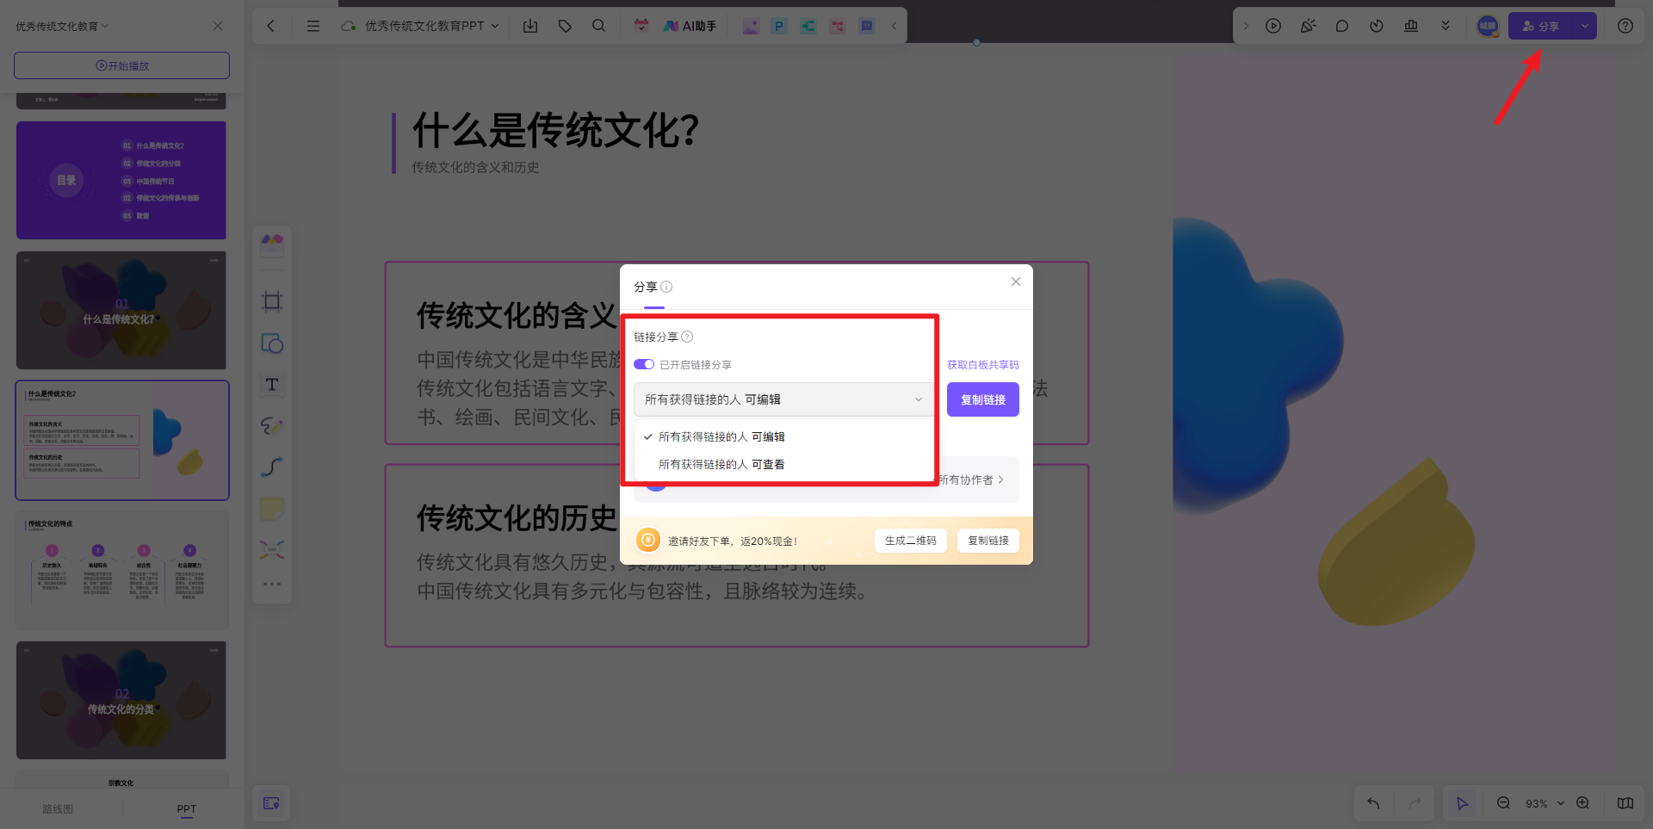The image size is (1653, 829).
Task: Select the text tool
Action: coord(272,385)
